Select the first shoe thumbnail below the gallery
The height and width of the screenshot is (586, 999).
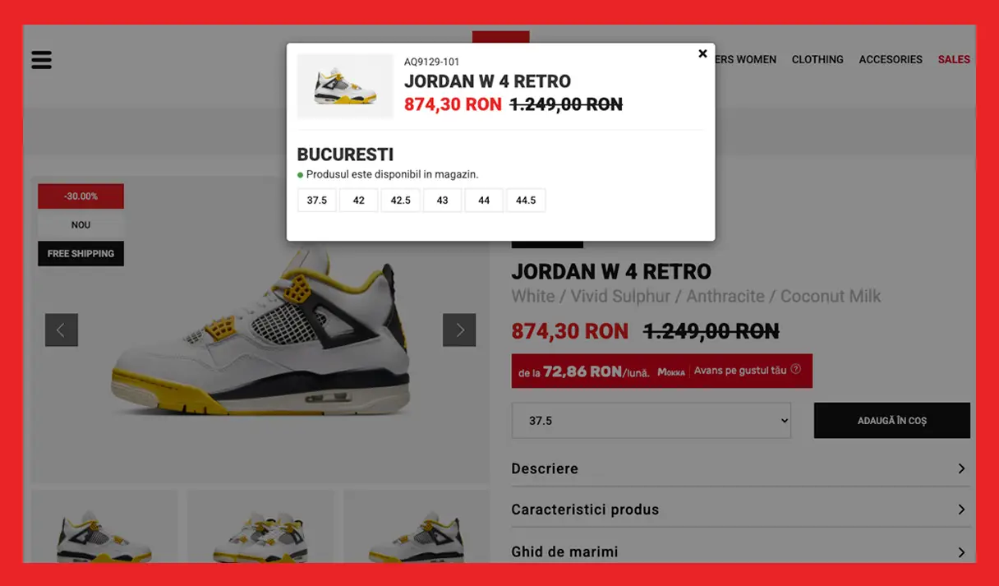pos(104,527)
